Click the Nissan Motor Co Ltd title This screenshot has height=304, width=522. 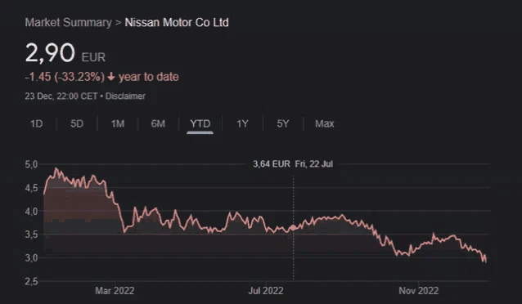(177, 22)
